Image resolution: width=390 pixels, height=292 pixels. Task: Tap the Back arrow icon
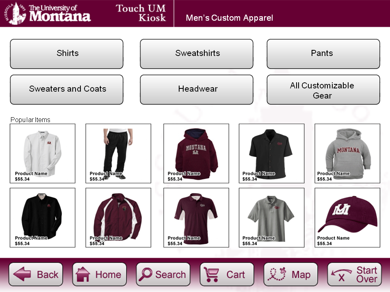(22, 274)
